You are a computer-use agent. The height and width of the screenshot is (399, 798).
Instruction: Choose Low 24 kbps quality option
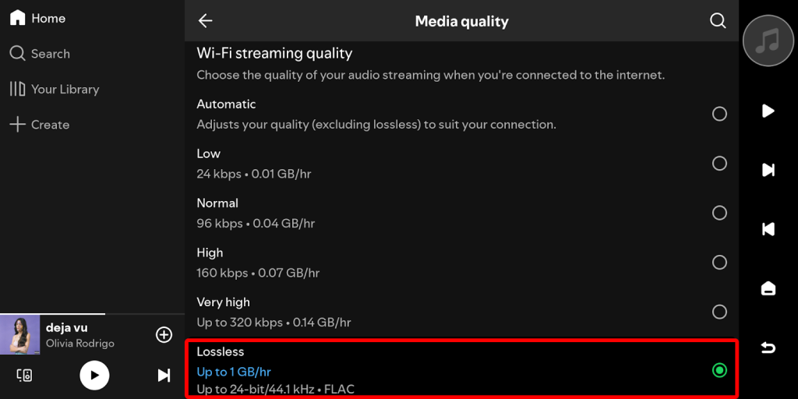pos(719,163)
